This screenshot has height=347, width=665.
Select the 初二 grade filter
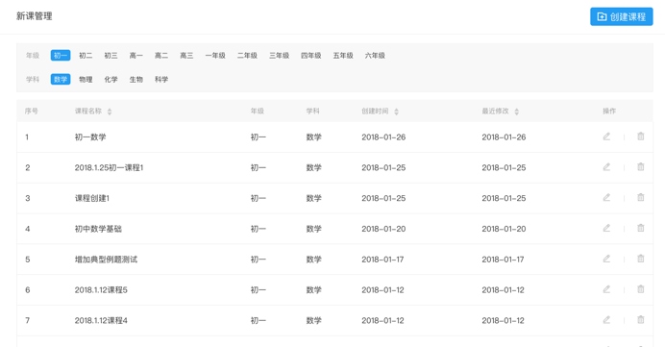(x=86, y=56)
